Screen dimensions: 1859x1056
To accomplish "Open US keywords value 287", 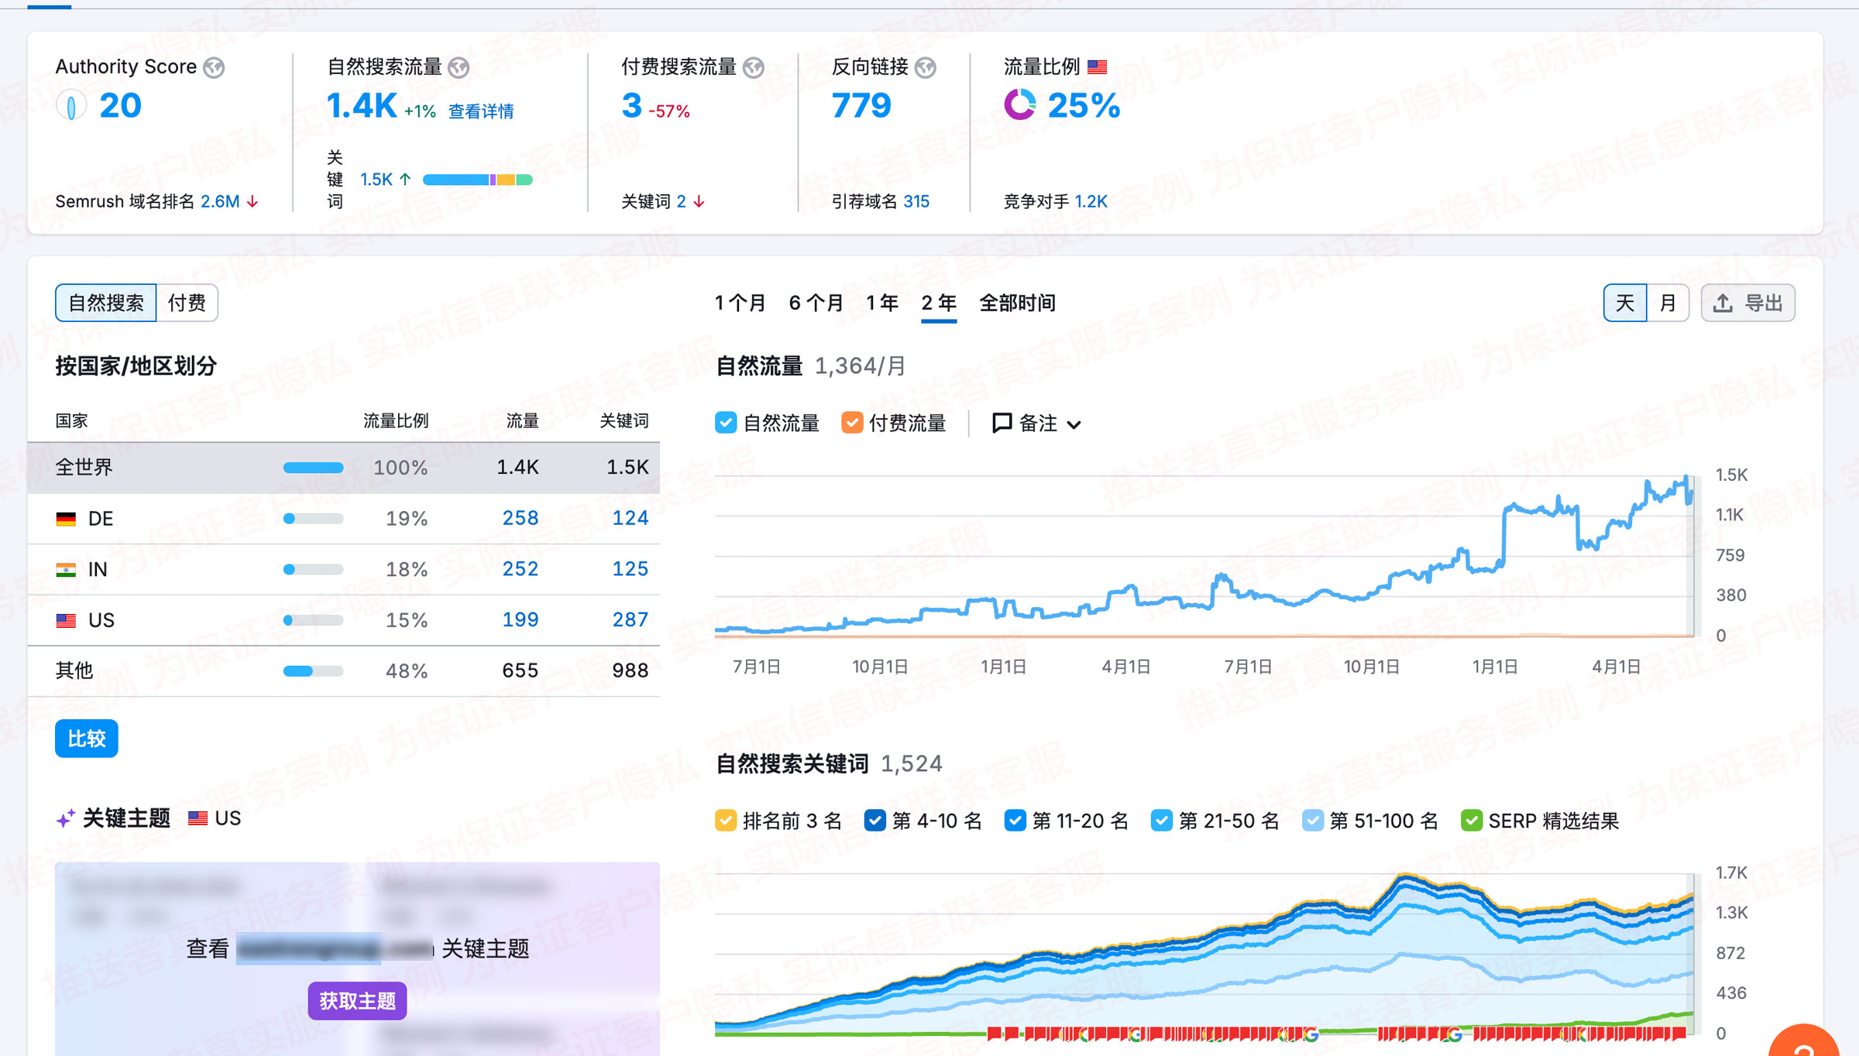I will pyautogui.click(x=631, y=620).
